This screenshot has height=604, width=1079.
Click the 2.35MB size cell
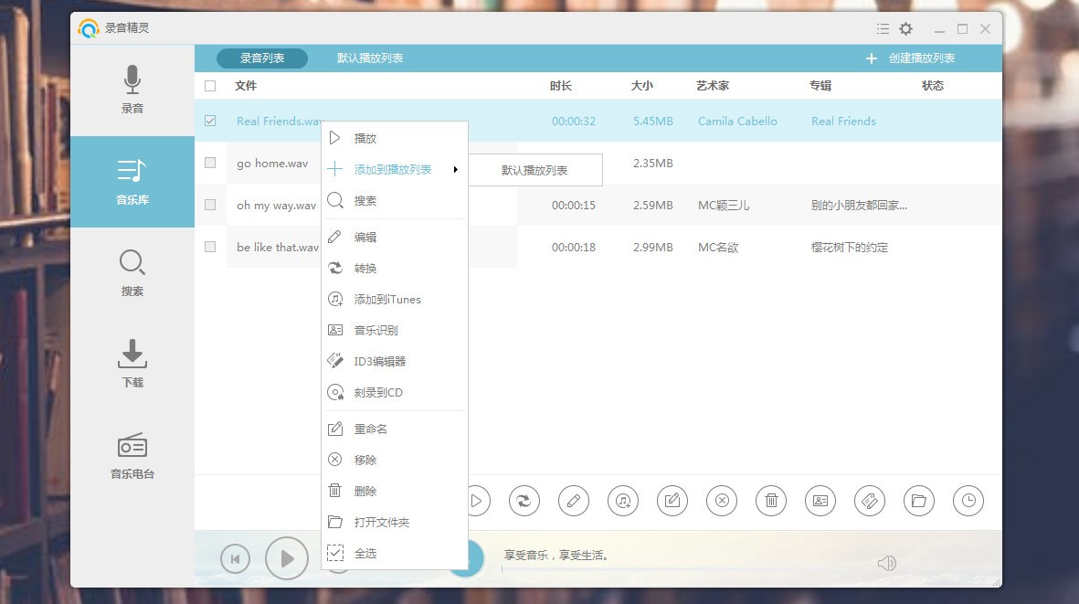click(x=653, y=164)
